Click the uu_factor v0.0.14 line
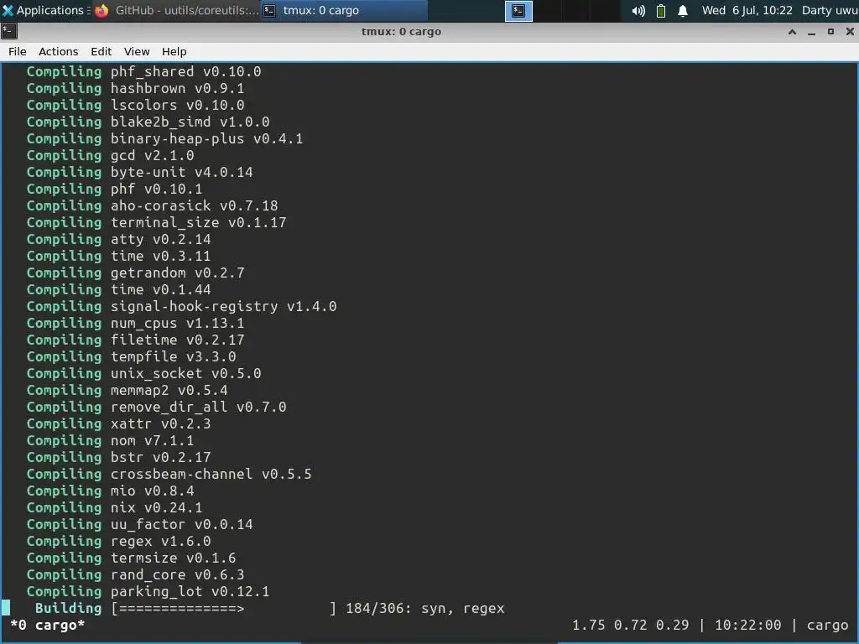This screenshot has height=644, width=859. pos(140,524)
